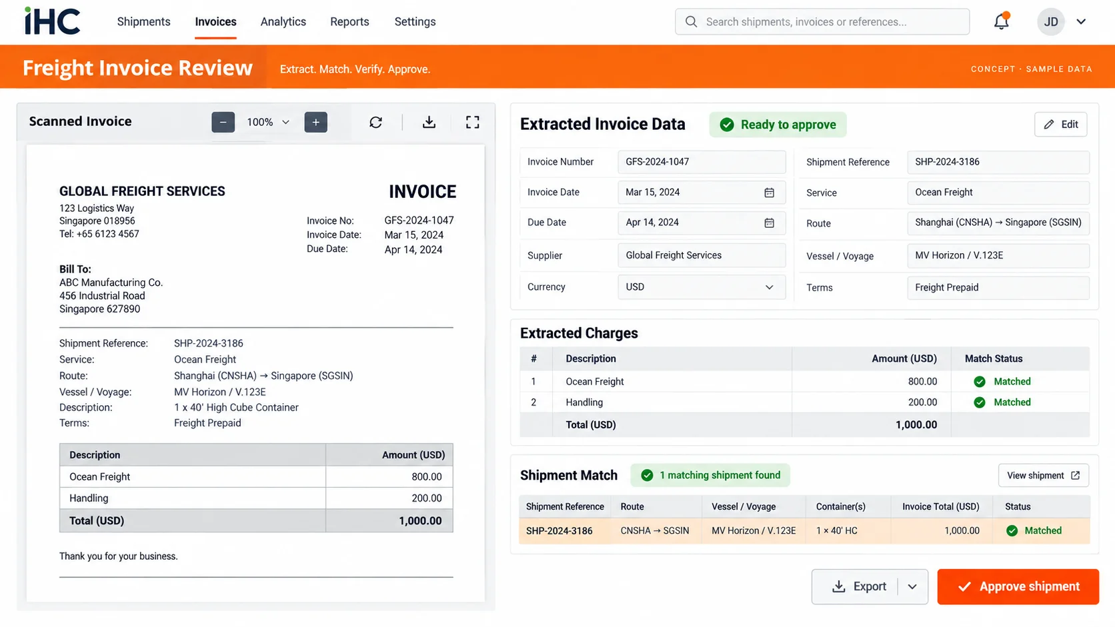Click the search magnifier icon
The height and width of the screenshot is (627, 1115).
coord(692,22)
